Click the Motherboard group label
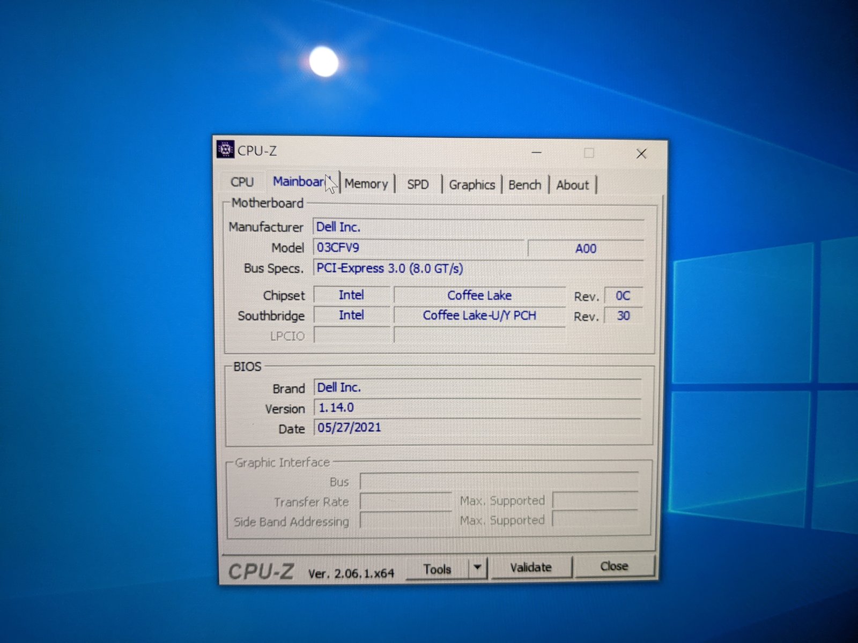 [x=268, y=203]
